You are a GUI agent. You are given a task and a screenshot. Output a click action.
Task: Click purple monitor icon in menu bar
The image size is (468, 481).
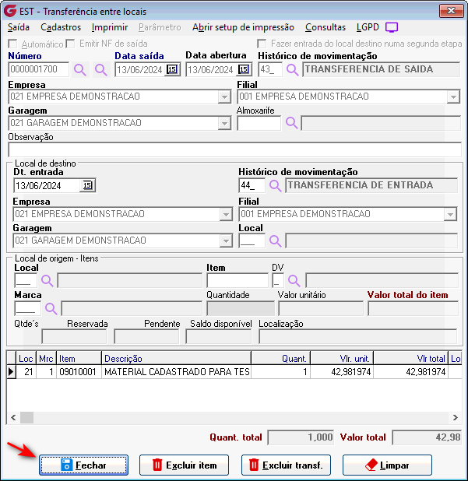click(x=392, y=27)
